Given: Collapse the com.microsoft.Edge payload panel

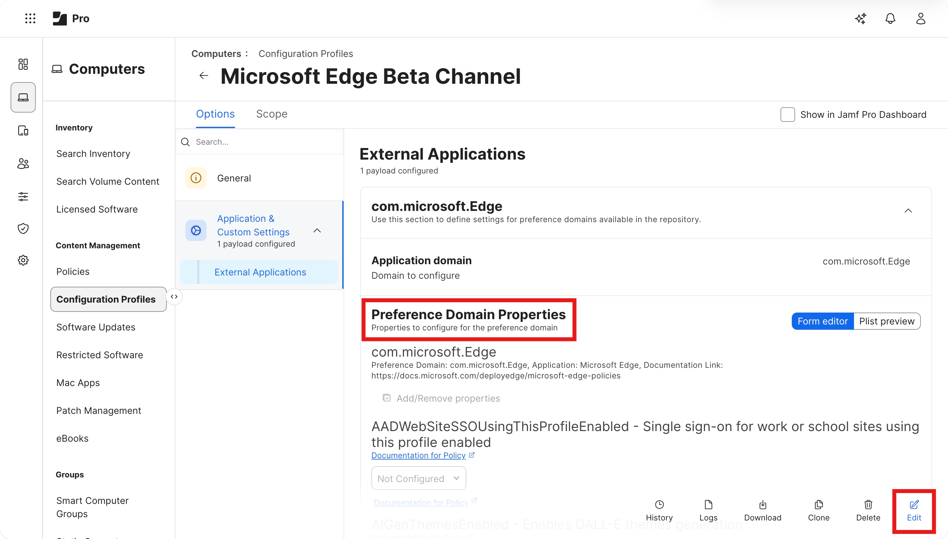Looking at the screenshot, I should 908,211.
